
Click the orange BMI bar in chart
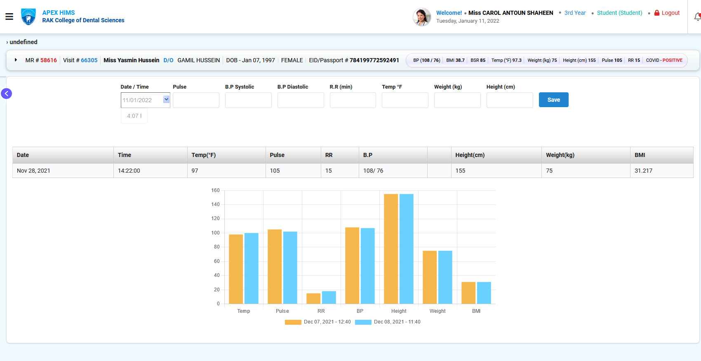pyautogui.click(x=468, y=293)
